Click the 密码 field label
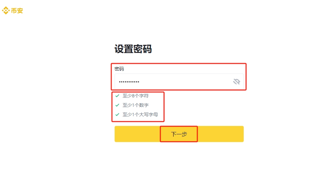The height and width of the screenshot is (180, 317). 119,69
